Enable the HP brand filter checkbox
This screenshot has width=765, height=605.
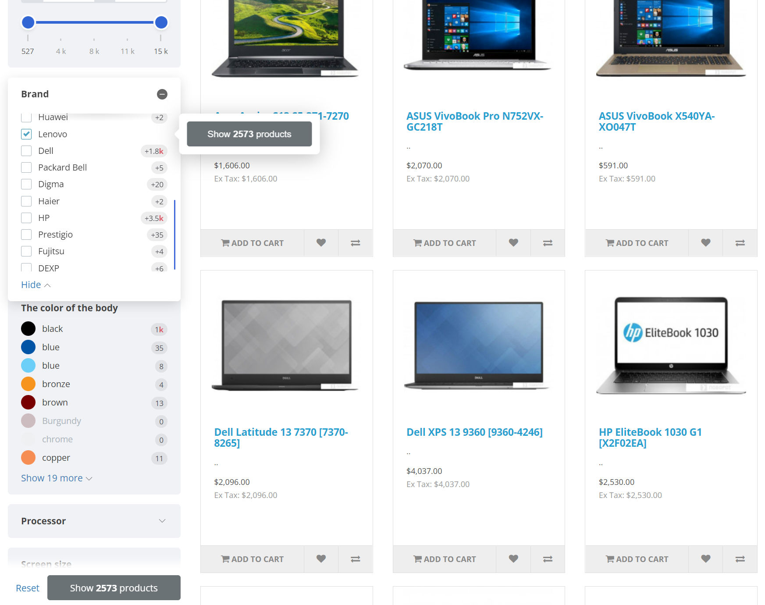coord(26,218)
